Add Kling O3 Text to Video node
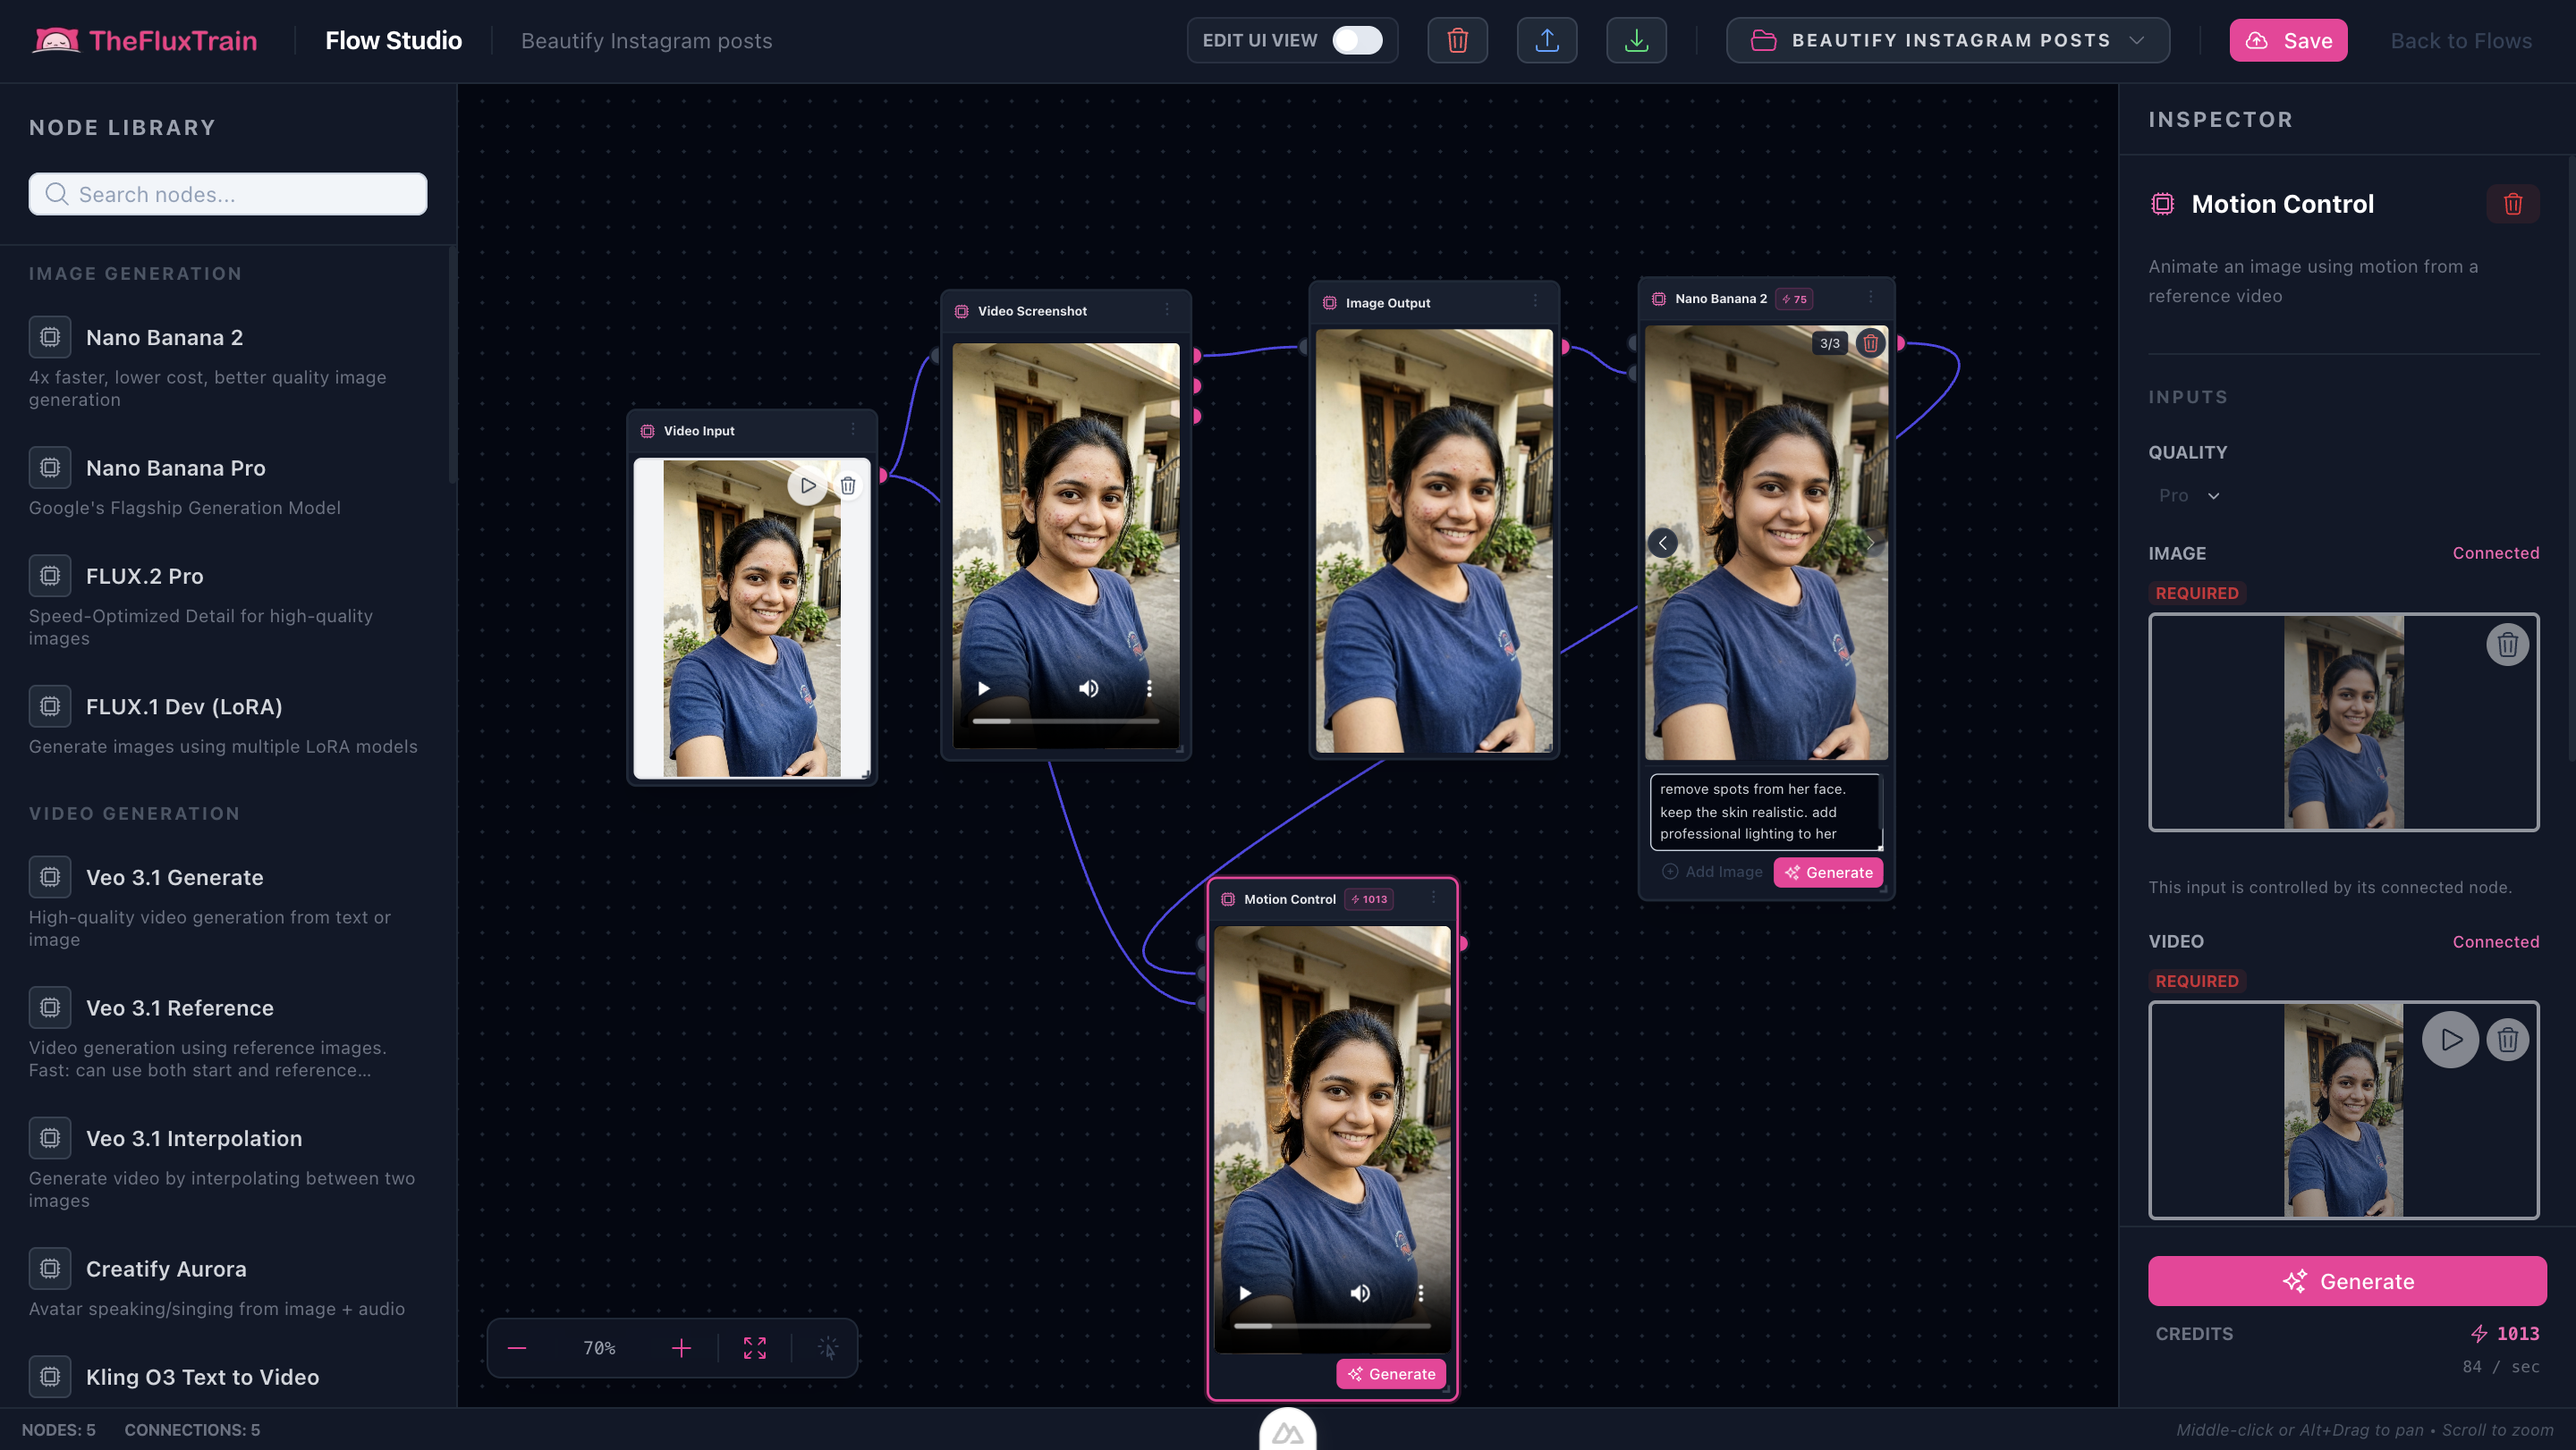The height and width of the screenshot is (1450, 2576). (228, 1377)
